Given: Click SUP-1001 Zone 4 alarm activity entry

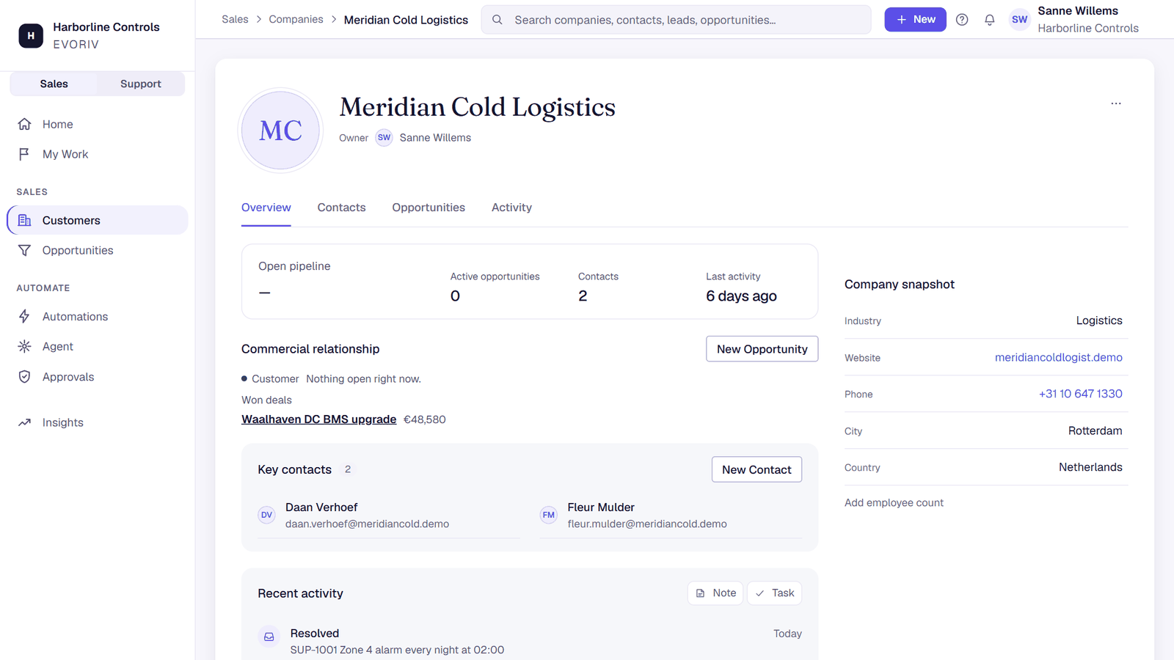Looking at the screenshot, I should (397, 650).
